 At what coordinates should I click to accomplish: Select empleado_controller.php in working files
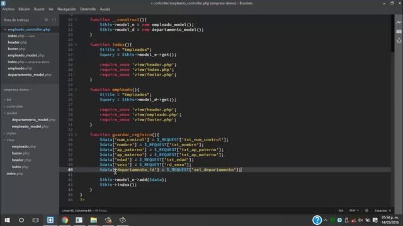tap(29, 30)
